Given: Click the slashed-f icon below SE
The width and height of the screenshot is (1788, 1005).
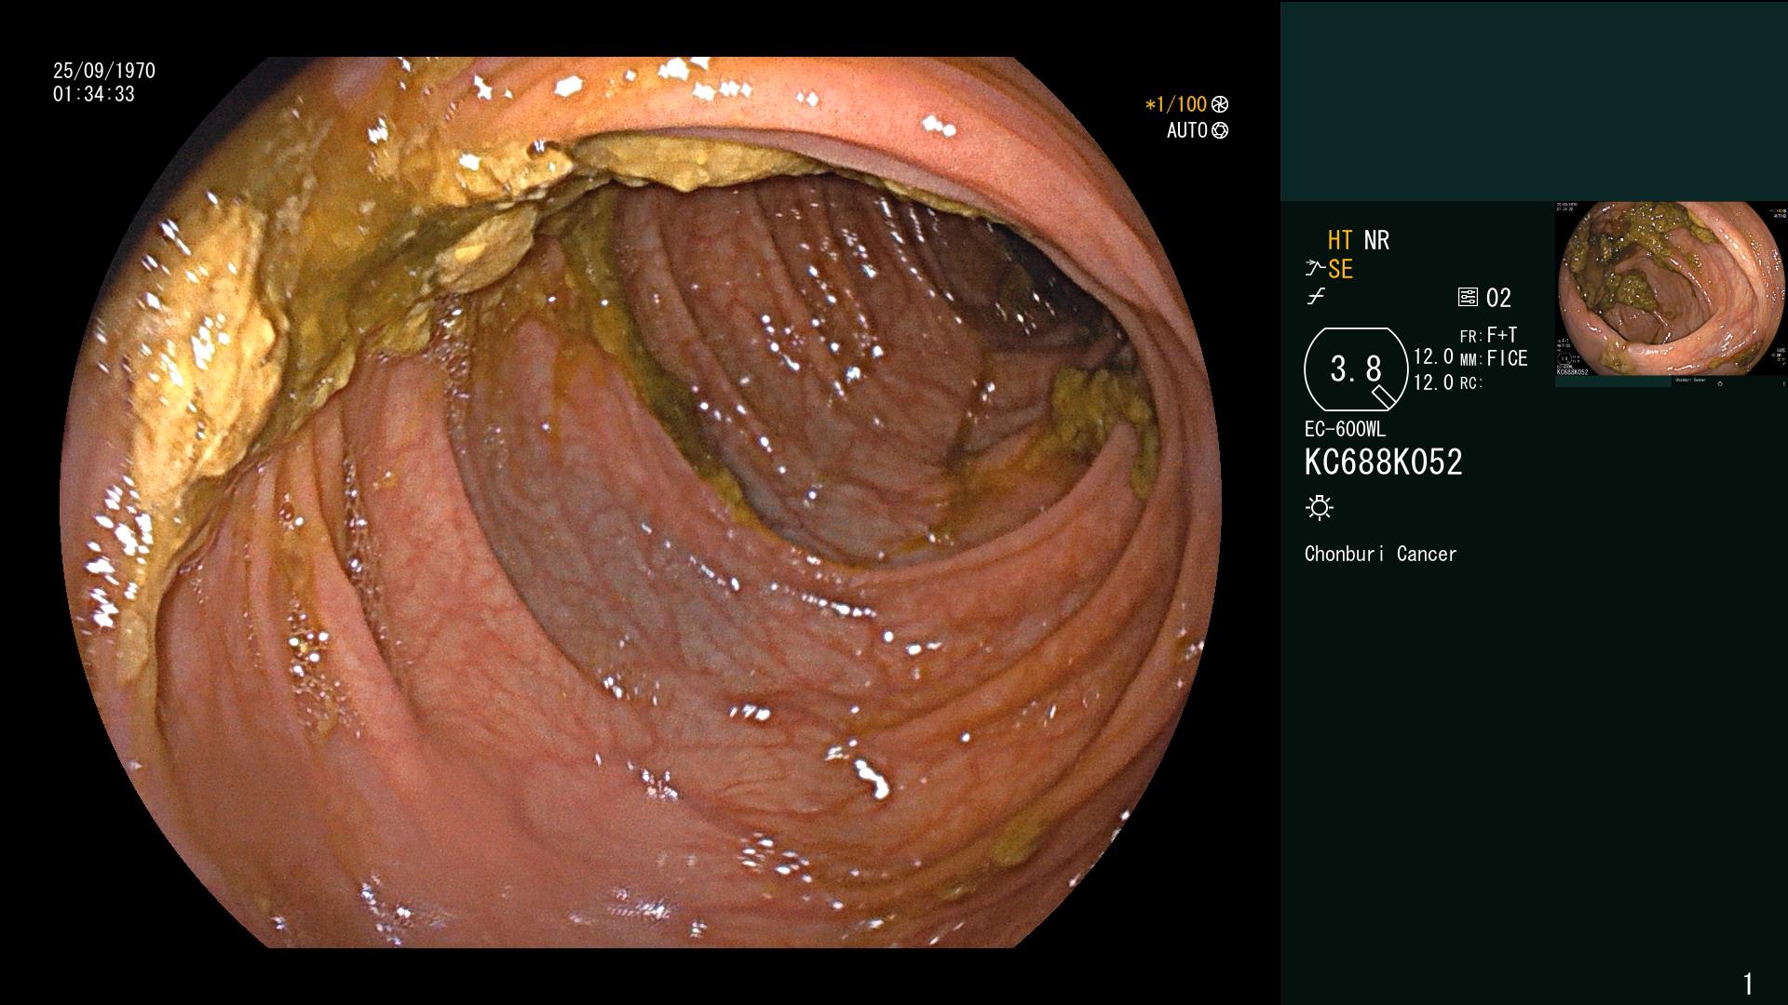Looking at the screenshot, I should coord(1316,297).
